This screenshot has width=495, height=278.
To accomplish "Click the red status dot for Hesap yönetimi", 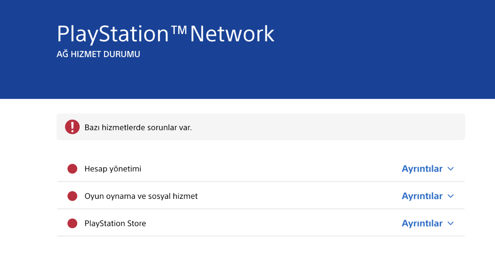I will pyautogui.click(x=72, y=169).
